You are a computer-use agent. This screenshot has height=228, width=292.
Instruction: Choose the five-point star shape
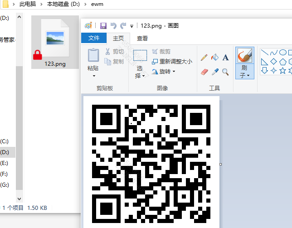282,71
